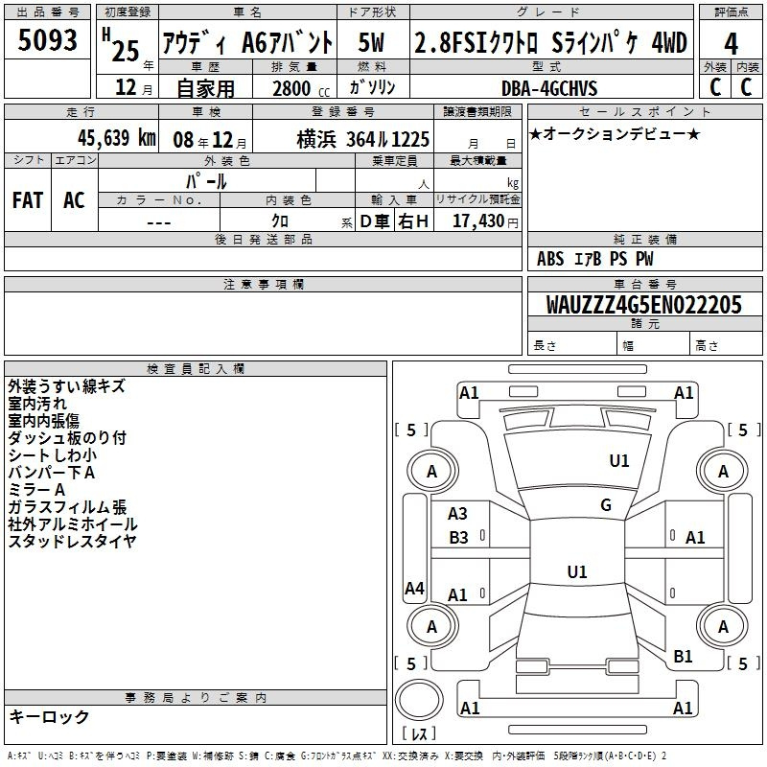This screenshot has height=767, width=767.
Task: Select the 評価点 header
Action: pos(731,12)
